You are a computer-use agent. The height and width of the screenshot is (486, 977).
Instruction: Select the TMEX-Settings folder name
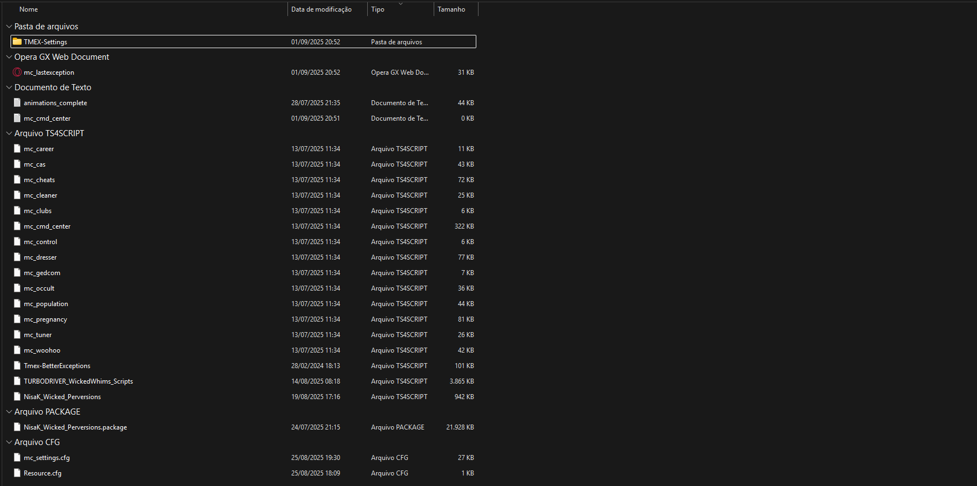point(45,42)
